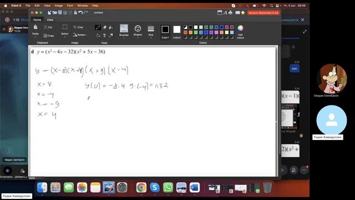Select the Text tool

point(104,36)
